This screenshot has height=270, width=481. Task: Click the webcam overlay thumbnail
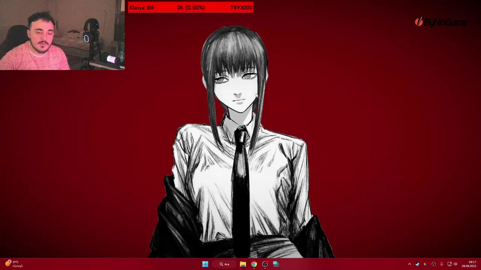click(x=62, y=35)
